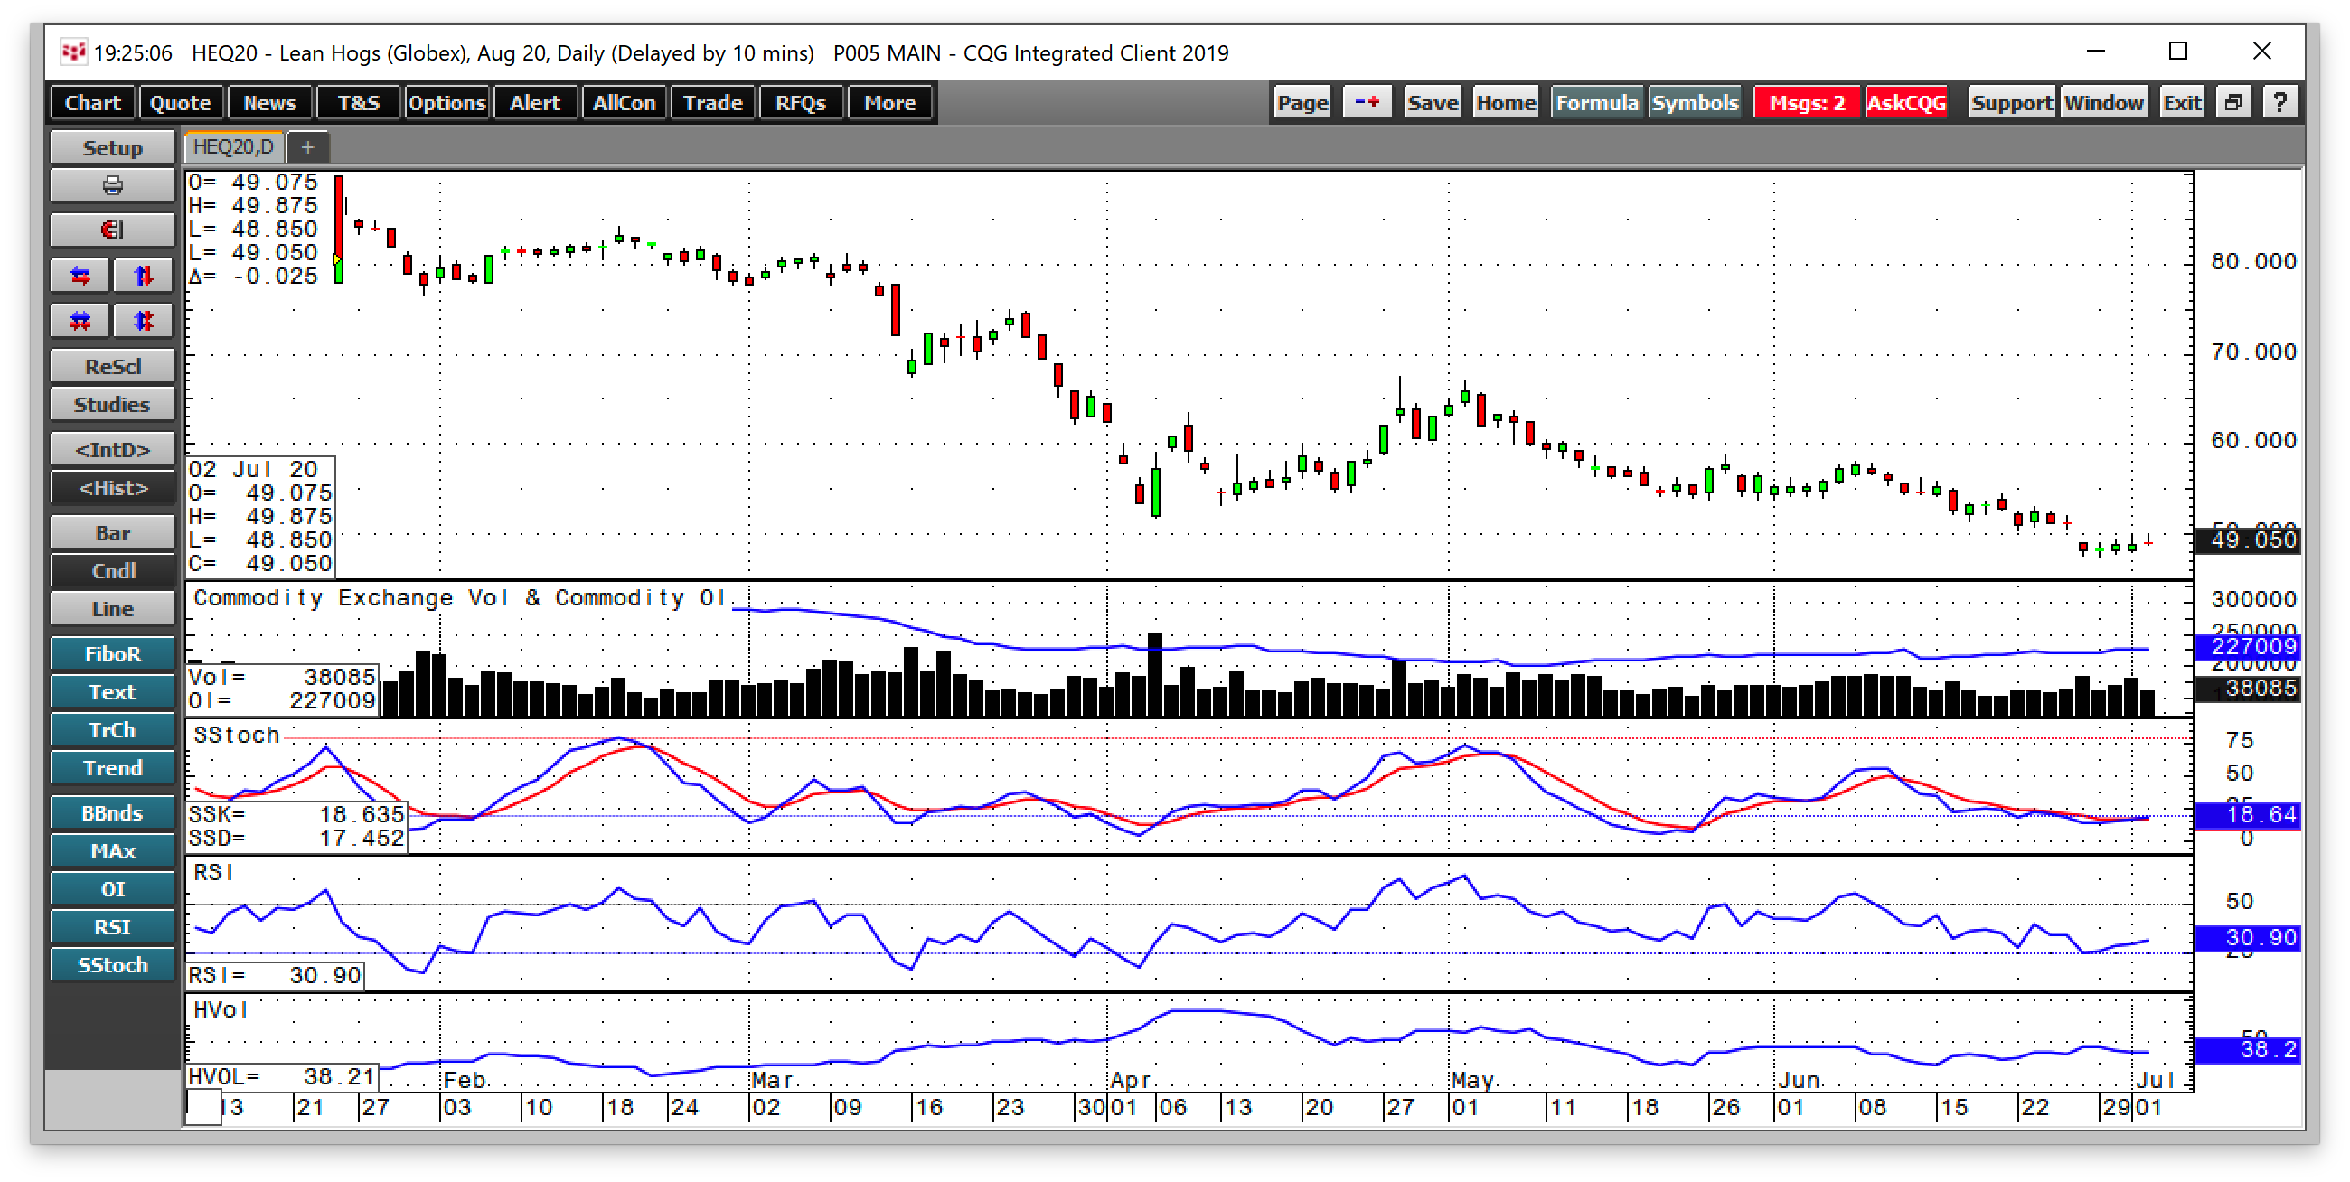Switch to <IntD> intraday mode
2350x1182 pixels.
(x=112, y=450)
